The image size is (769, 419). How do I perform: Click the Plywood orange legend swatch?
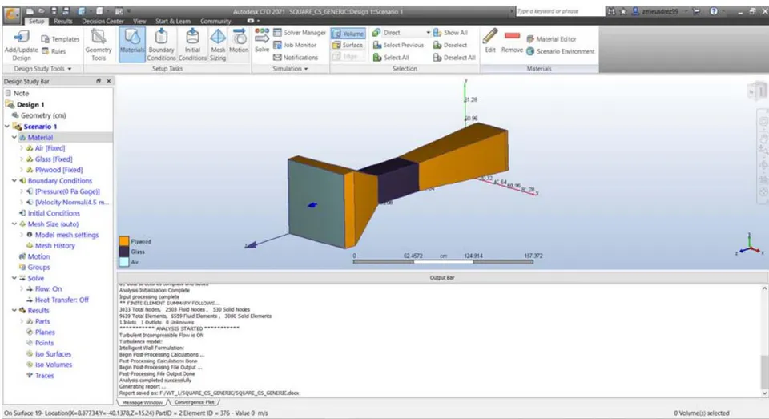point(124,241)
